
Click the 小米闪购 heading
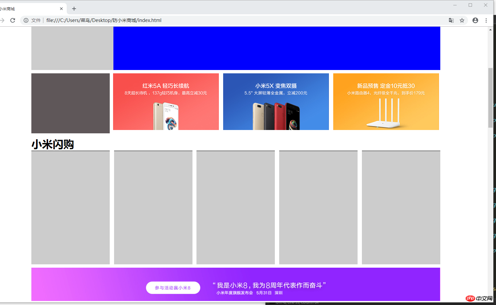point(53,144)
